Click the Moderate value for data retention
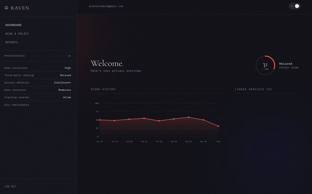The height and width of the screenshot is (194, 312). click(x=65, y=90)
